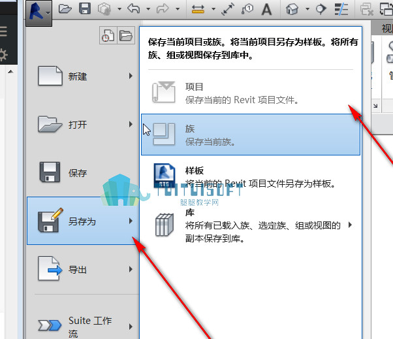Expand the 打开 submenu arrow

131,124
